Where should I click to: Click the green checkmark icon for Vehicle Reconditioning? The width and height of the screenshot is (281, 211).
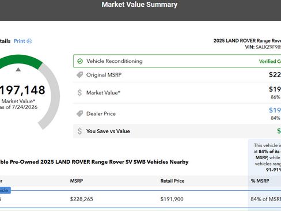click(80, 61)
